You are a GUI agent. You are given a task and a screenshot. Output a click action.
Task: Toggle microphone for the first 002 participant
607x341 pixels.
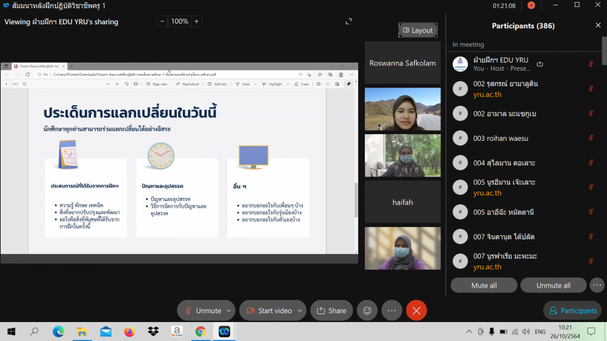591,88
